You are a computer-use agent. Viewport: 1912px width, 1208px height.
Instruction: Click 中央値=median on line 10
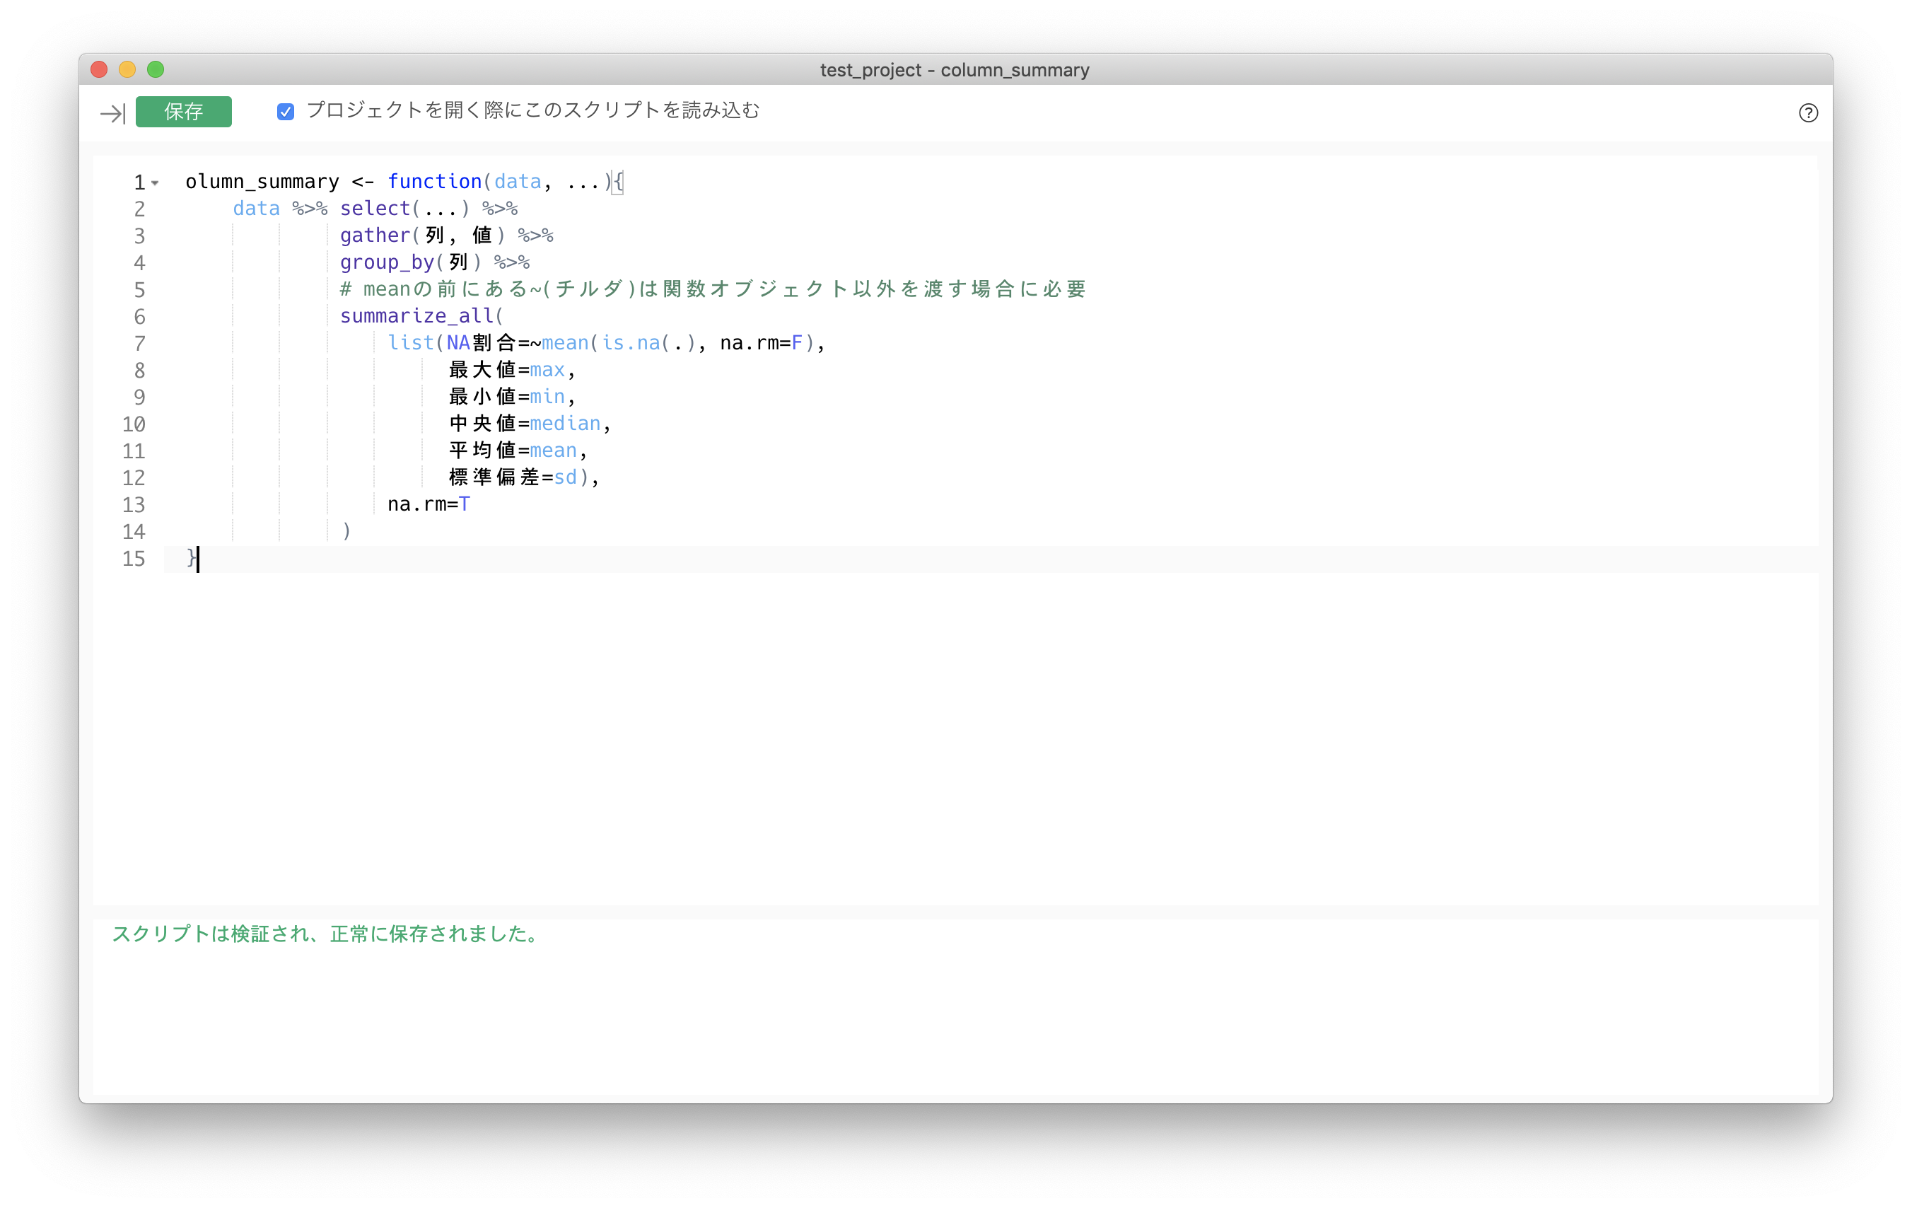525,424
